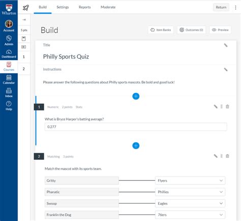Edit the quiz title with pencil icon
This screenshot has width=241, height=221.
click(x=226, y=45)
